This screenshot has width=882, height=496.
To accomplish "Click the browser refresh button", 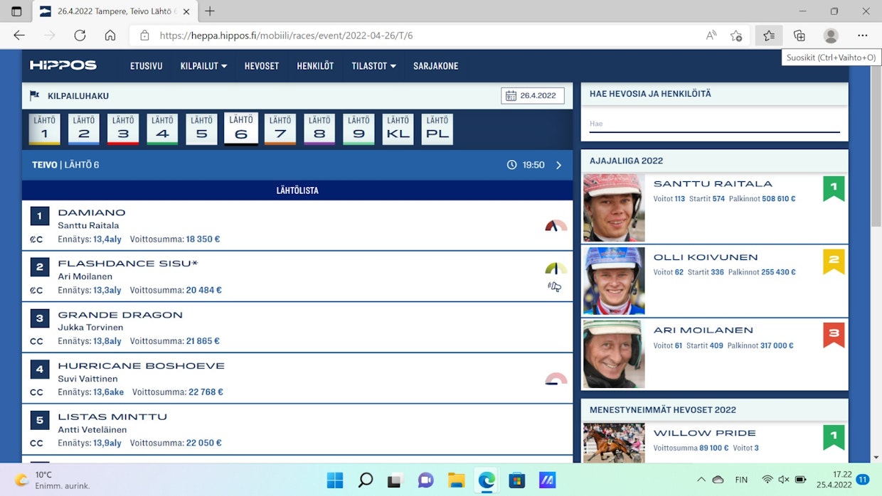I will [80, 36].
